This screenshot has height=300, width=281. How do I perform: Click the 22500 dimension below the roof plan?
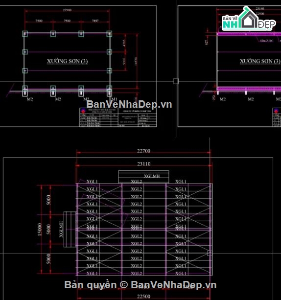pyautogui.click(x=143, y=297)
